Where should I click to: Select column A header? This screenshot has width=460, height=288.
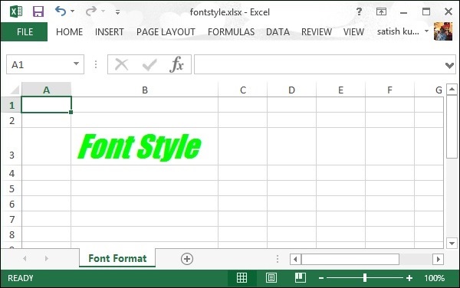pos(46,90)
